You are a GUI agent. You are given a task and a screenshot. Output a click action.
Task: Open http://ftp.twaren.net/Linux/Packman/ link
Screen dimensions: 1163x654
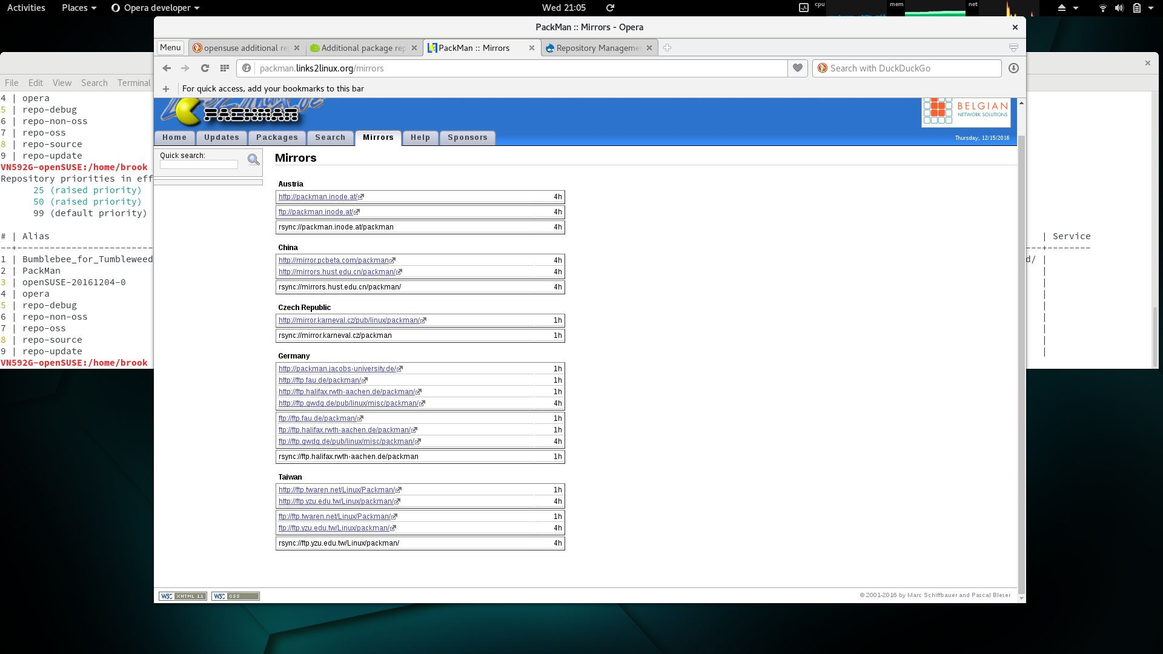337,490
